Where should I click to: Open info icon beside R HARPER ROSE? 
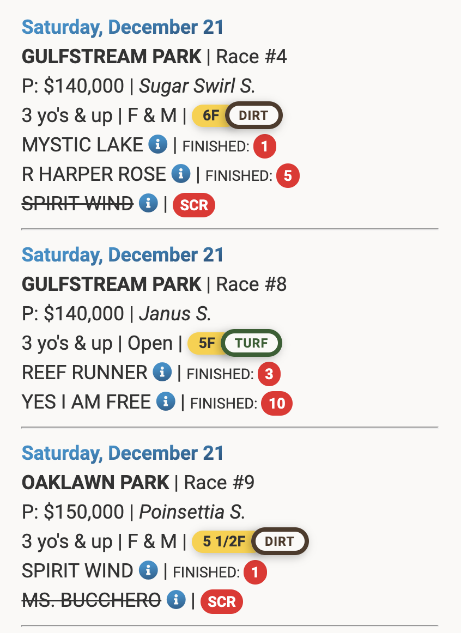coord(180,174)
